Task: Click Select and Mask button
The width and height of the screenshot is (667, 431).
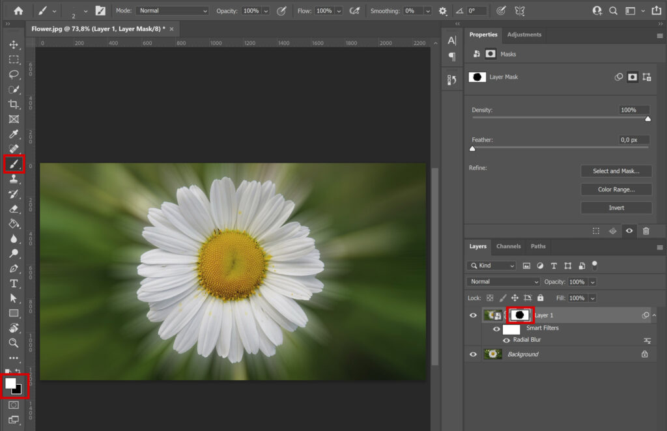Action: coord(616,171)
